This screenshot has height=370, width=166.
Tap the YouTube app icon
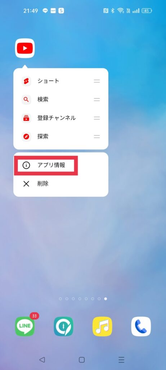pyautogui.click(x=25, y=48)
